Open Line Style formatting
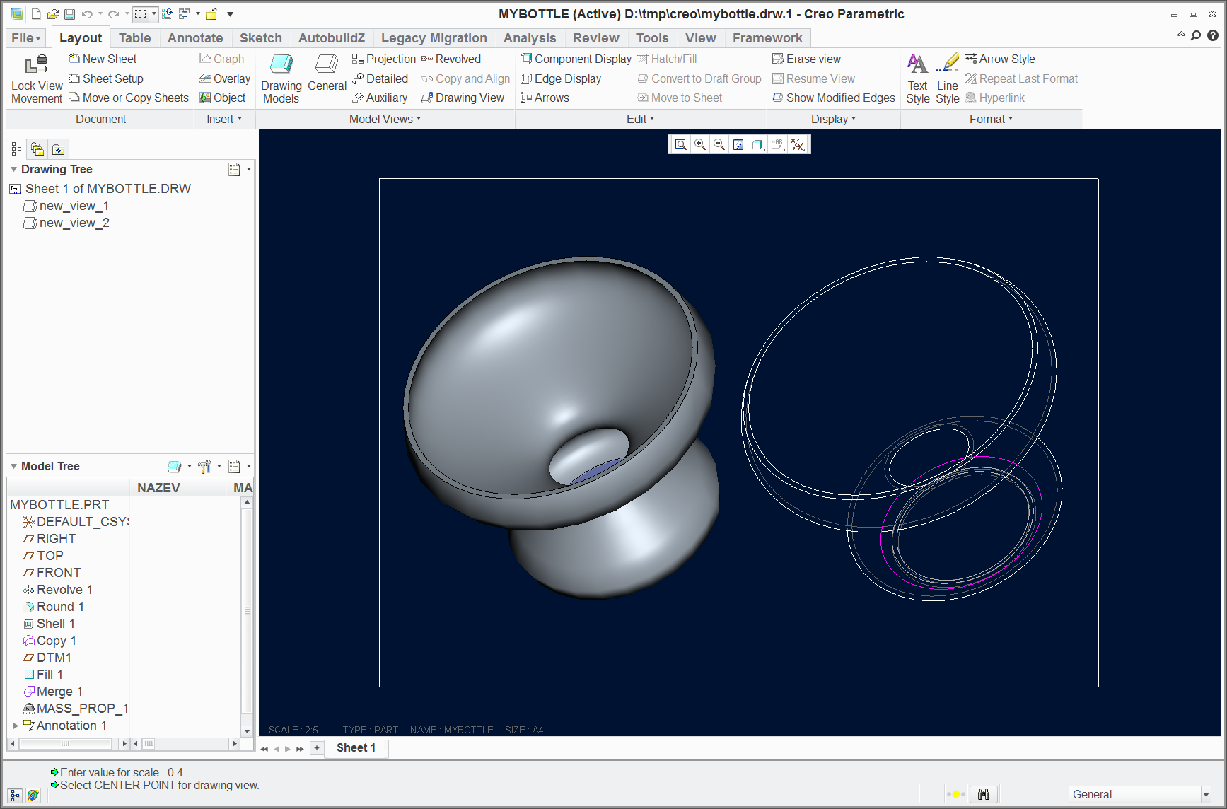This screenshot has width=1227, height=809. 948,79
